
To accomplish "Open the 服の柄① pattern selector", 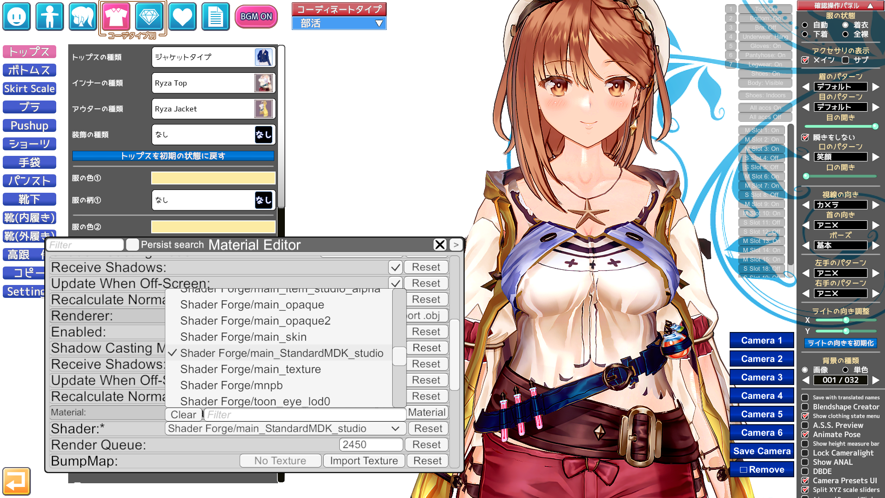I will (x=214, y=200).
